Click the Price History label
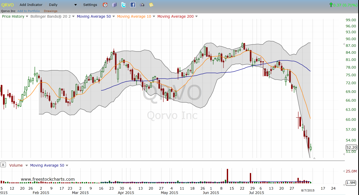The width and height of the screenshot is (359, 195). coord(13,16)
